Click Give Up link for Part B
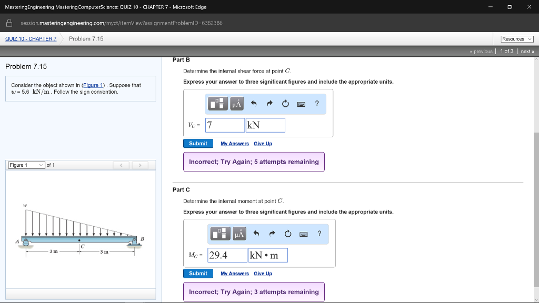 click(263, 144)
